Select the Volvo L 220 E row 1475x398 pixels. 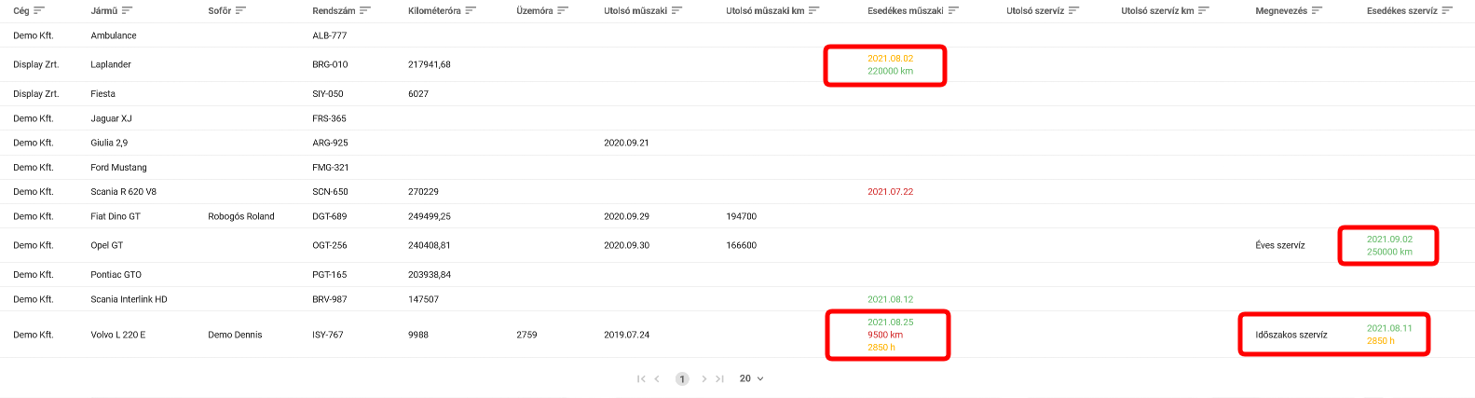(x=118, y=335)
